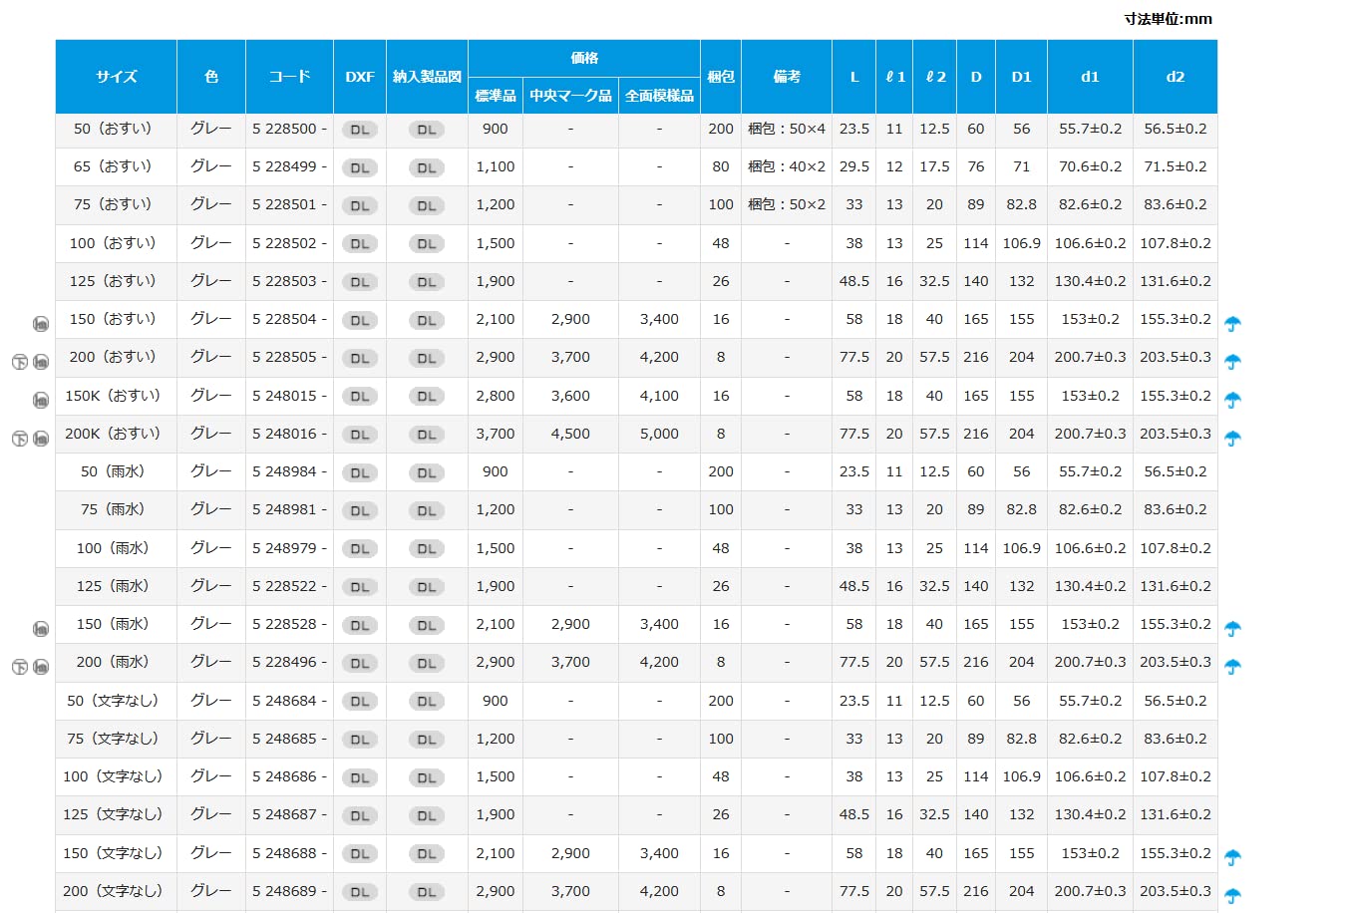The width and height of the screenshot is (1349, 913).
Task: Download 納入製品図 for code 5 248689
Action: pos(426,892)
